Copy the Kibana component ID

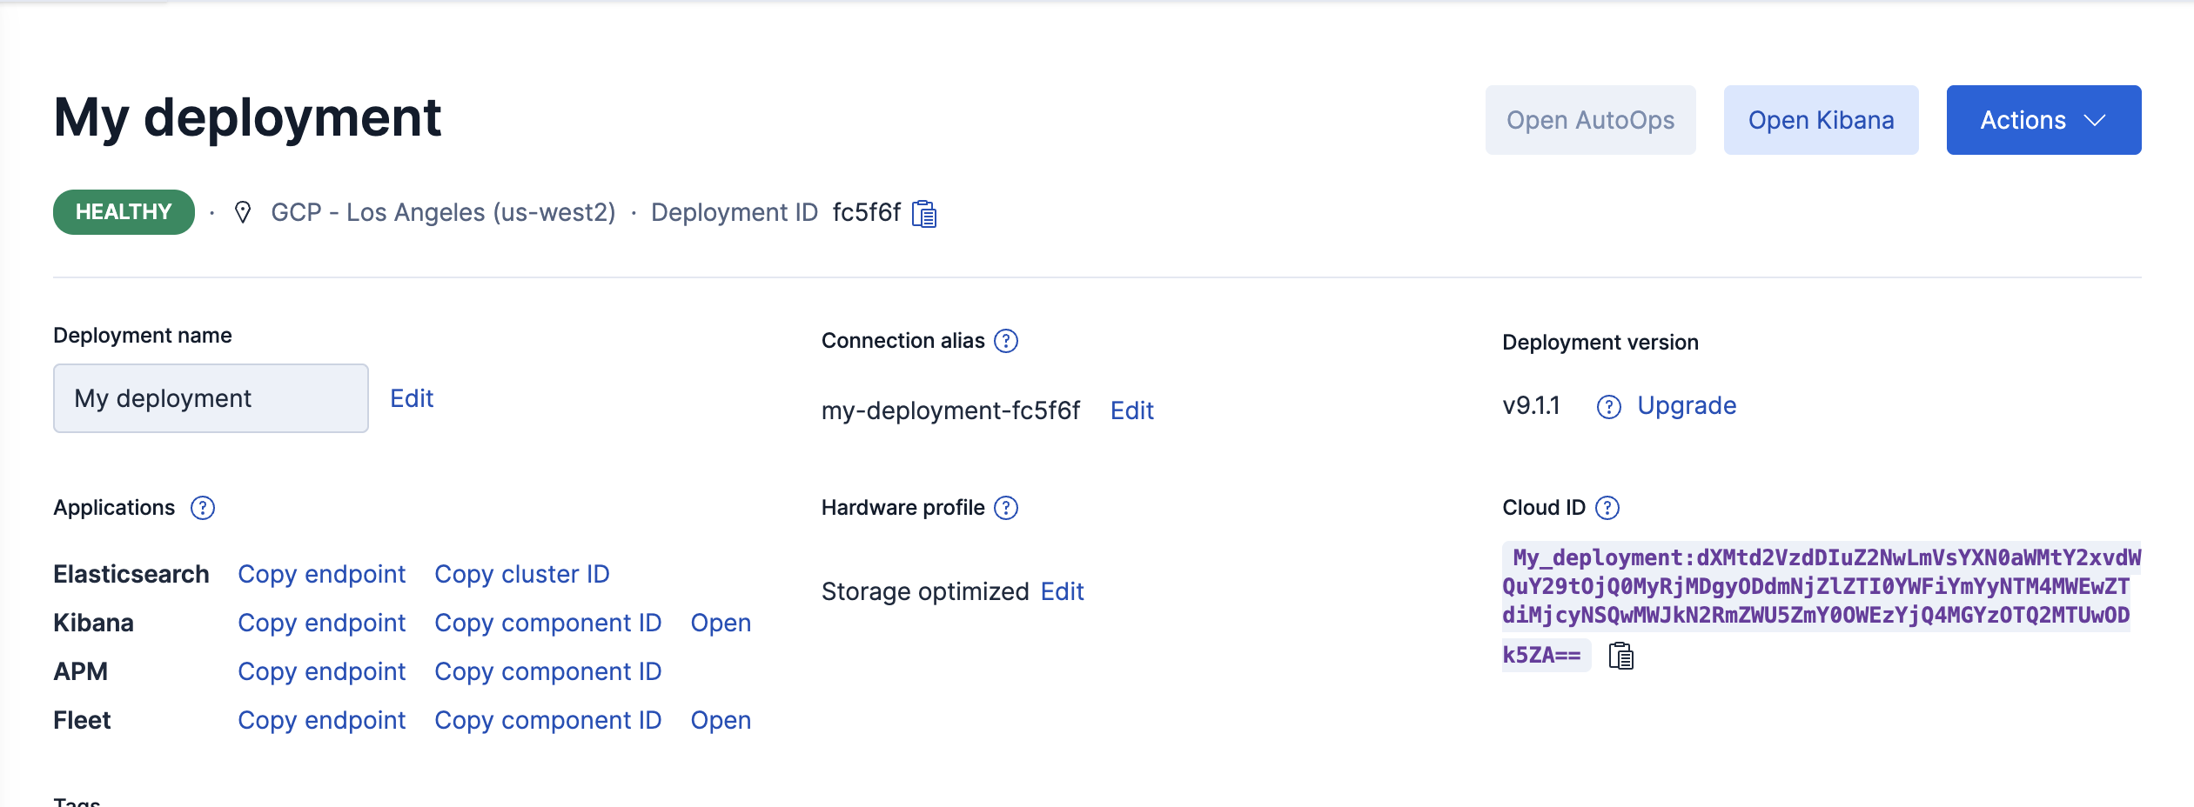coord(547,623)
